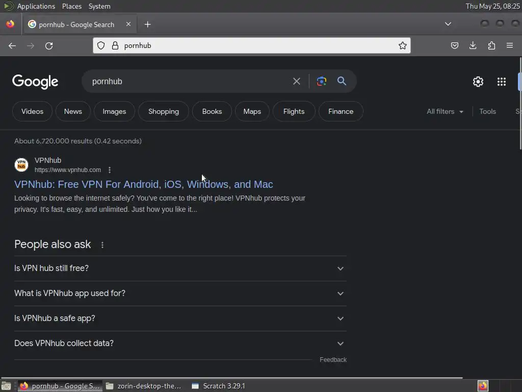Open the list all tabs dropdown
Screen dimensions: 522x392
pyautogui.click(x=448, y=24)
